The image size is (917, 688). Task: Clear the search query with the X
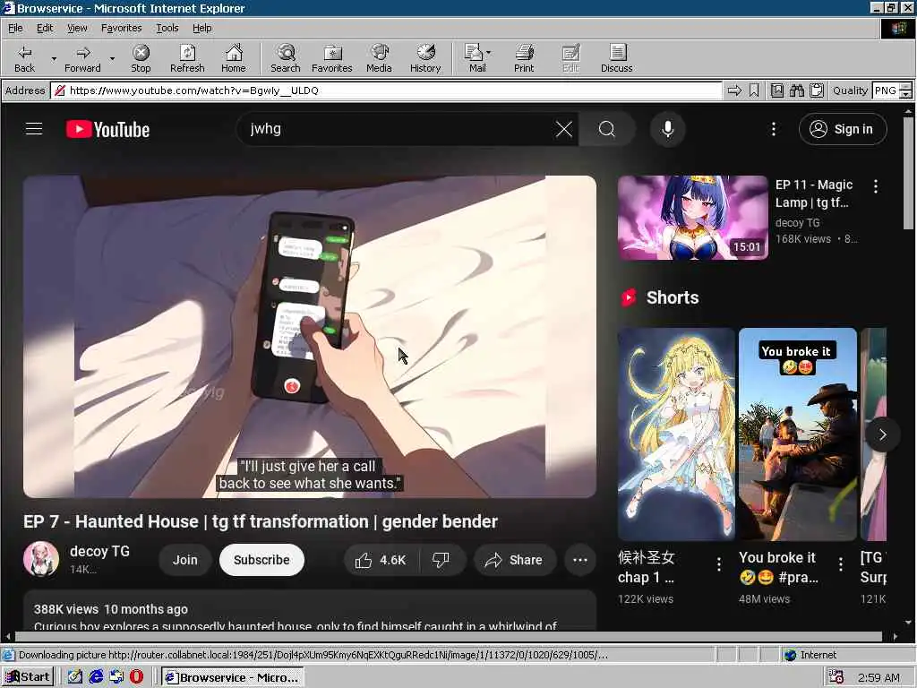tap(564, 129)
